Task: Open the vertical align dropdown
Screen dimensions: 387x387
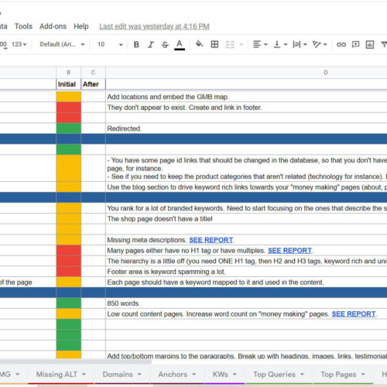Action: 280,44
